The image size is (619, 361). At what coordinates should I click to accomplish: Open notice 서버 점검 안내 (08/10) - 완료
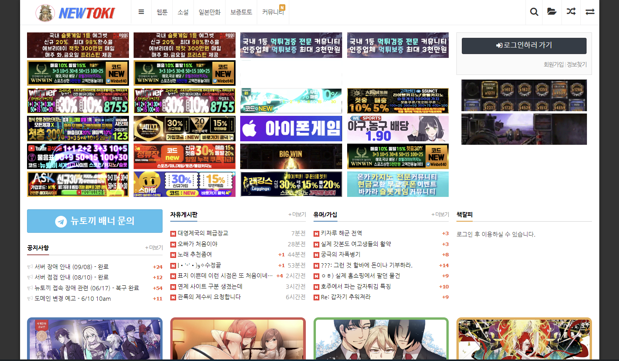coord(72,277)
